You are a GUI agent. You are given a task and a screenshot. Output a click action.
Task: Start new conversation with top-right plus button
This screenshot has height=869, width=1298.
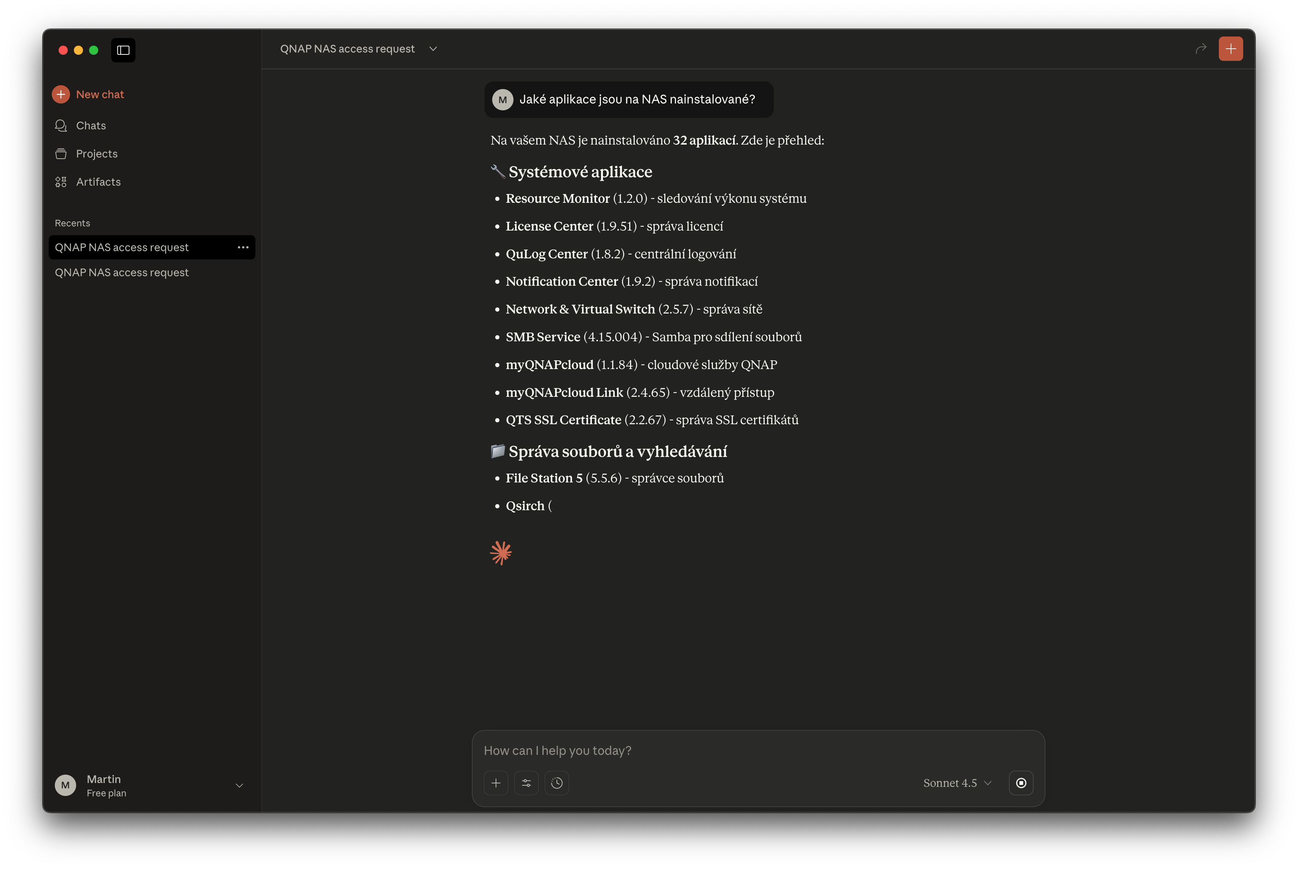(1230, 49)
